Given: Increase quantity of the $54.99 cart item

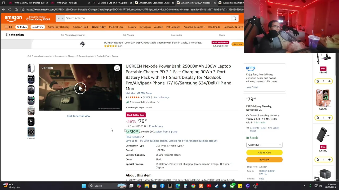Looking at the screenshot, I should tap(329, 81).
